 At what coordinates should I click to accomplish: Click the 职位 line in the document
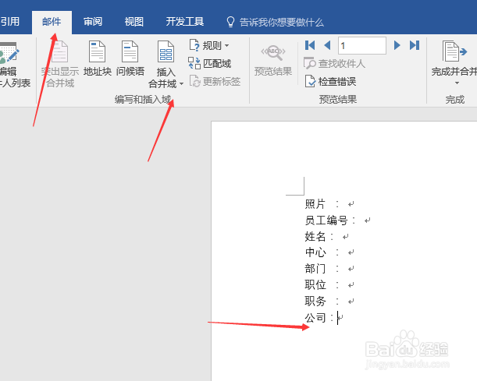click(329, 285)
